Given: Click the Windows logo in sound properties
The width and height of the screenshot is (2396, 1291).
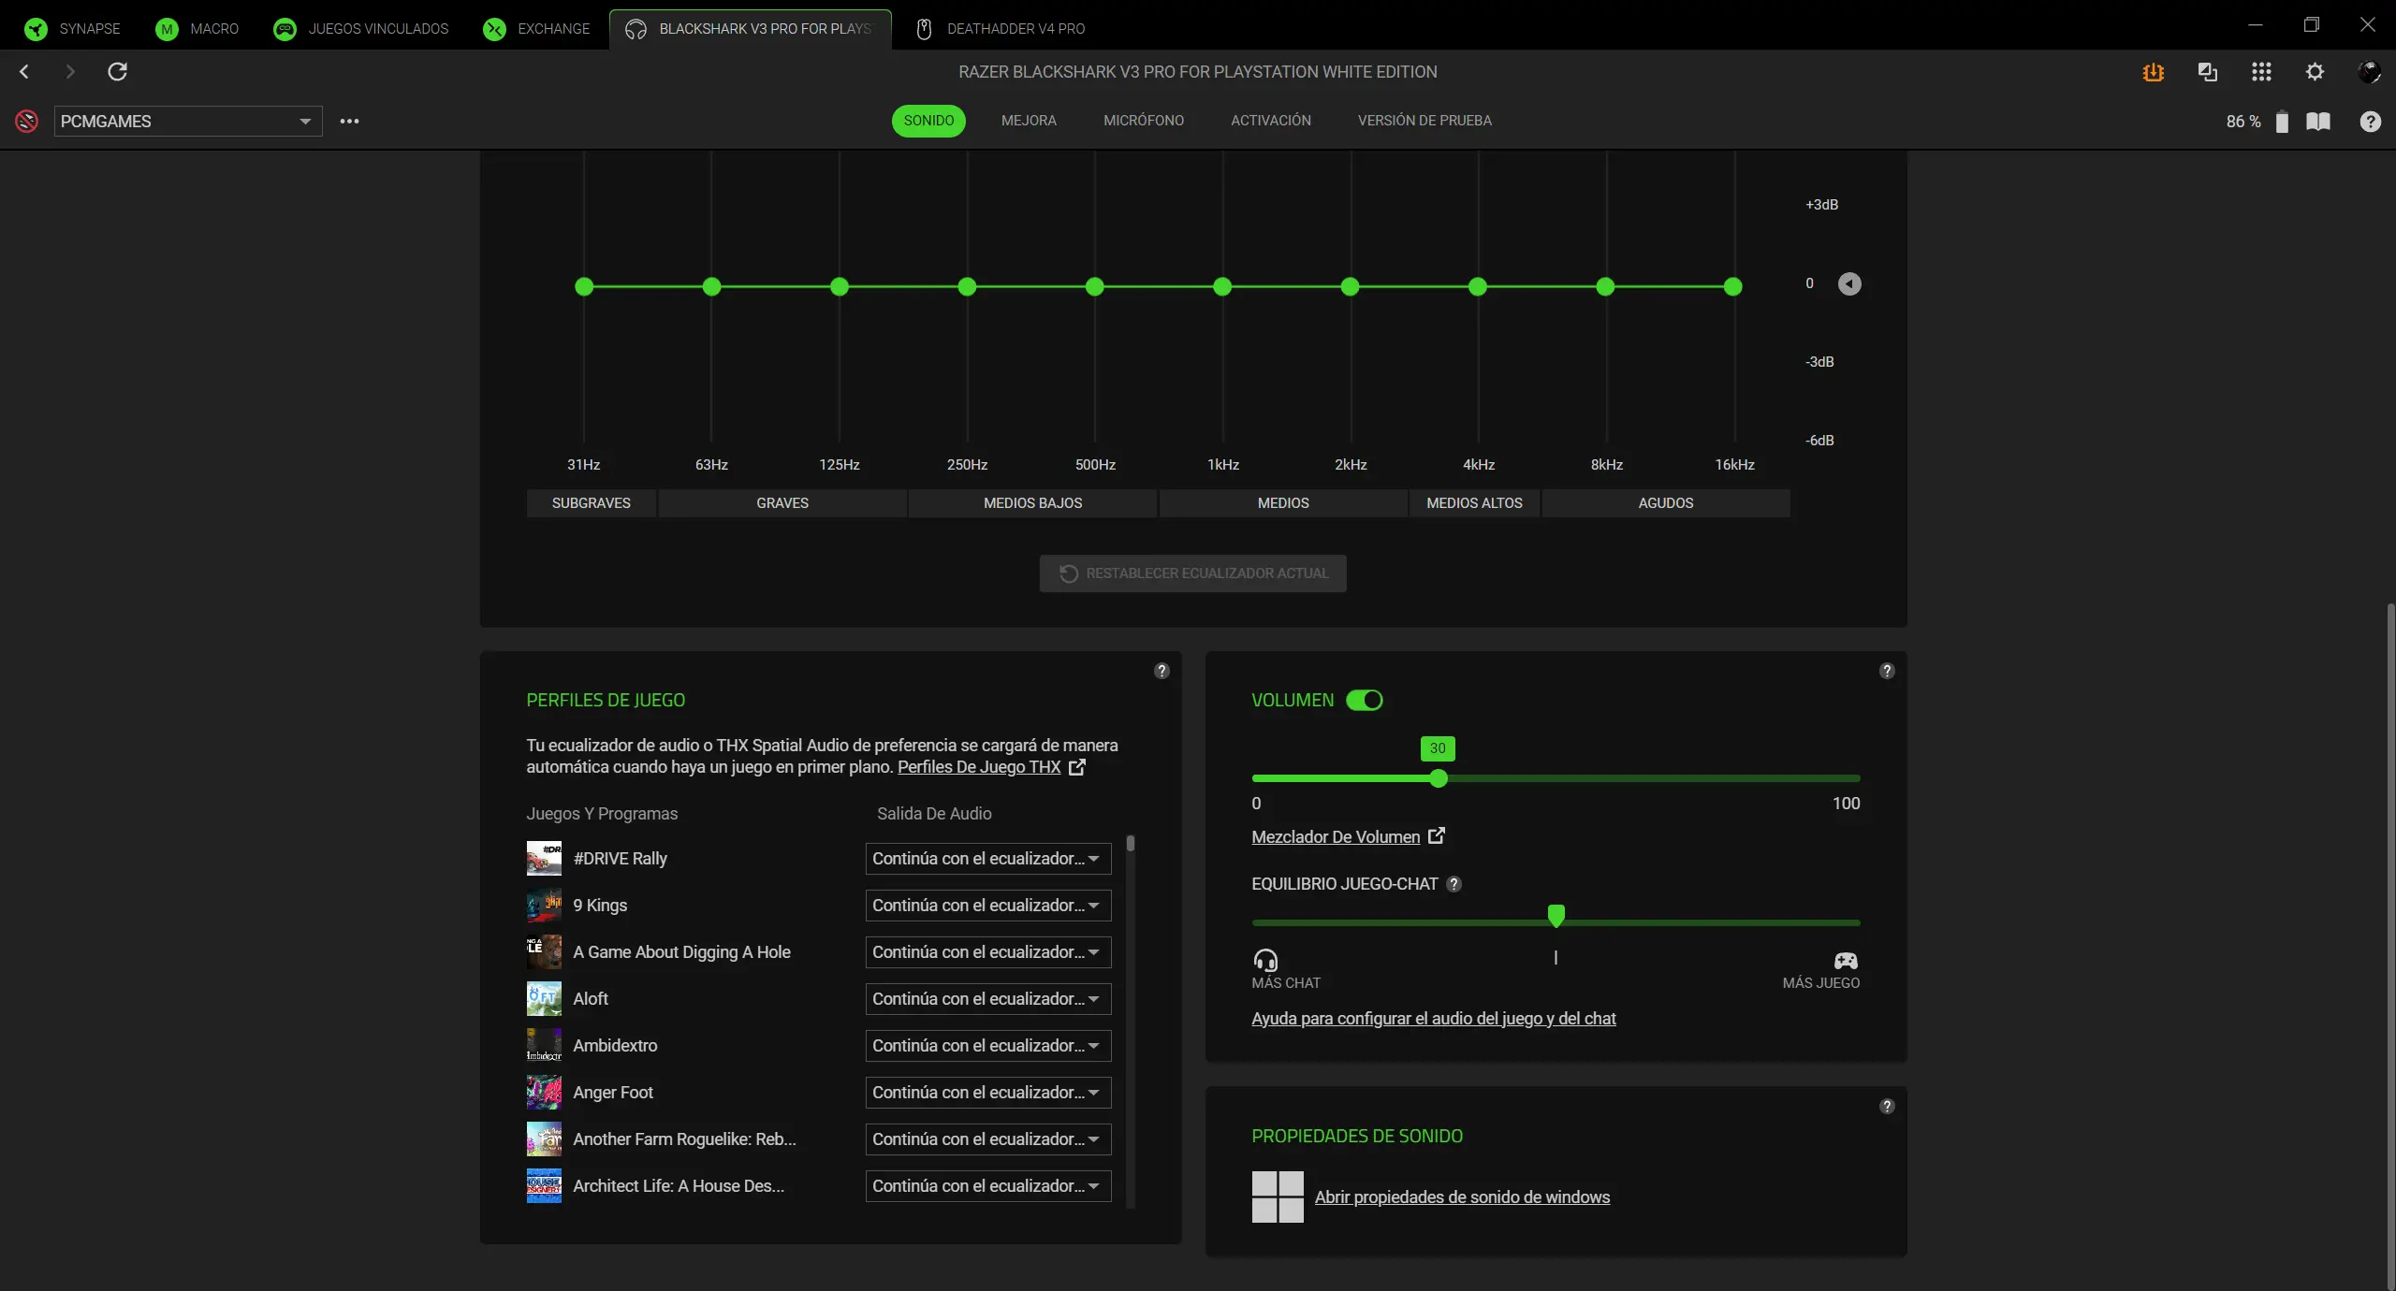Looking at the screenshot, I should coord(1278,1197).
